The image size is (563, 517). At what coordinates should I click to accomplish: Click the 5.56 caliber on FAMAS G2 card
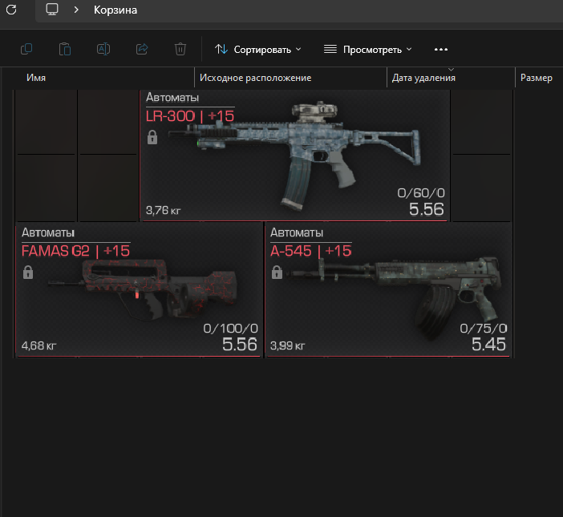pyautogui.click(x=240, y=345)
